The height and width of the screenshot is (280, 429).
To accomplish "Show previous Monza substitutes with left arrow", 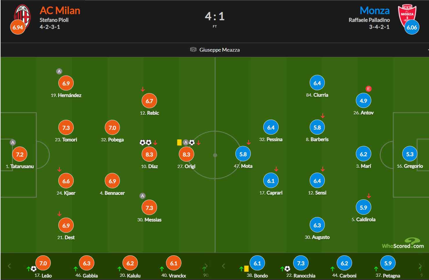I will [223, 266].
